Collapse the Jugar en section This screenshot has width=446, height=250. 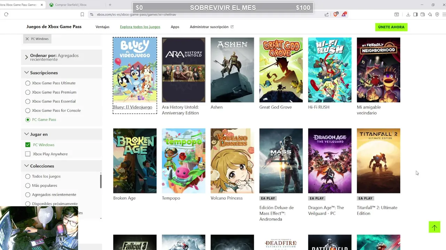point(62,134)
